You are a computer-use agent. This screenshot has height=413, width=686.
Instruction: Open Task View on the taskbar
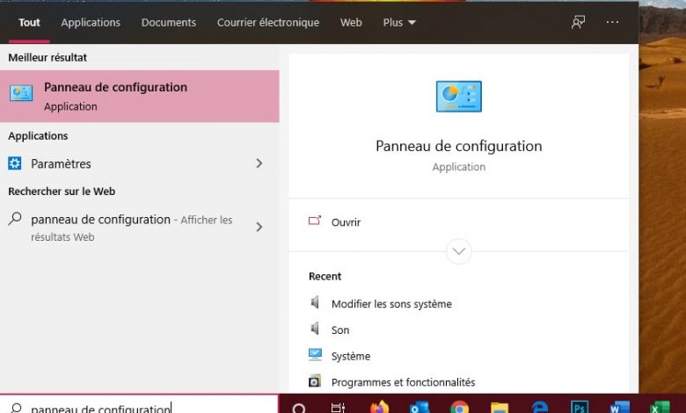click(338, 409)
